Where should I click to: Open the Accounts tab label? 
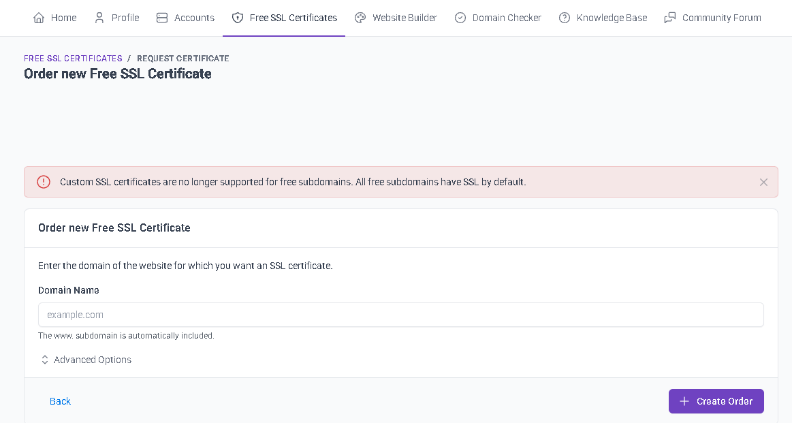(195, 18)
